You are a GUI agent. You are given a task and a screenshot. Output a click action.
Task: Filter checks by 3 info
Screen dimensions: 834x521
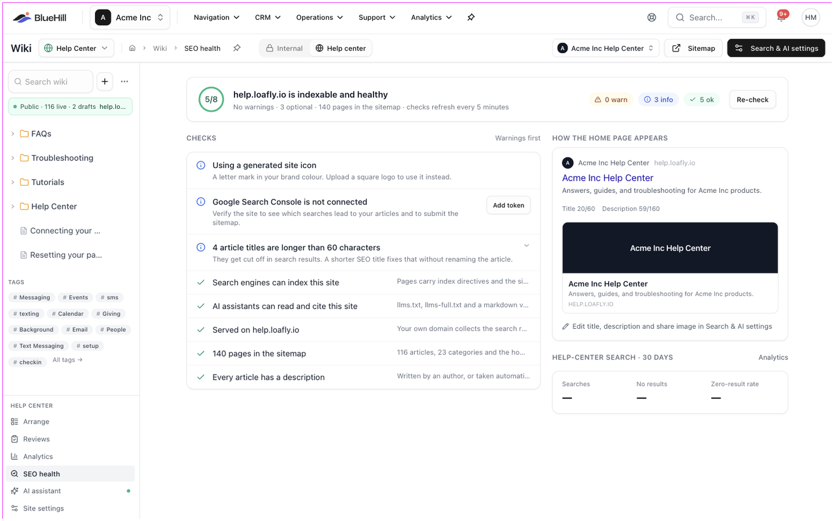coord(659,100)
